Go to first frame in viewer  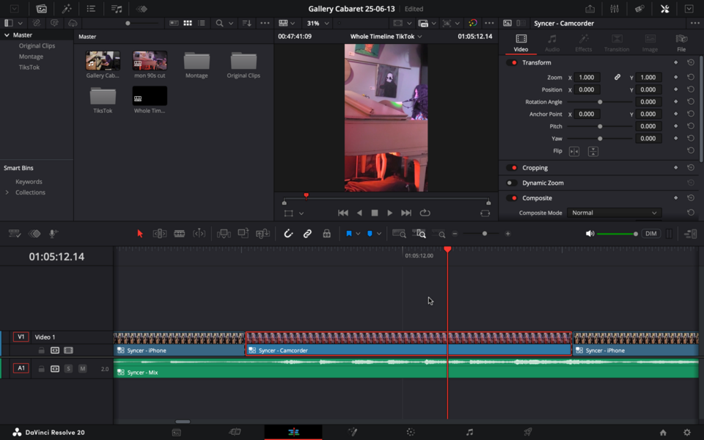tap(343, 213)
